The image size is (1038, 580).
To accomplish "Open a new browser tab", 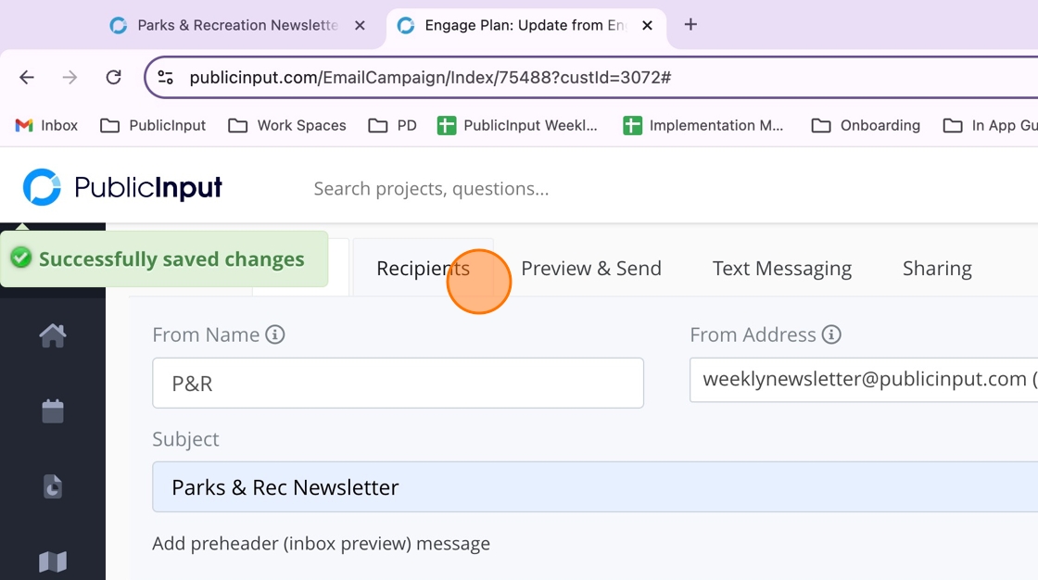I will point(690,25).
